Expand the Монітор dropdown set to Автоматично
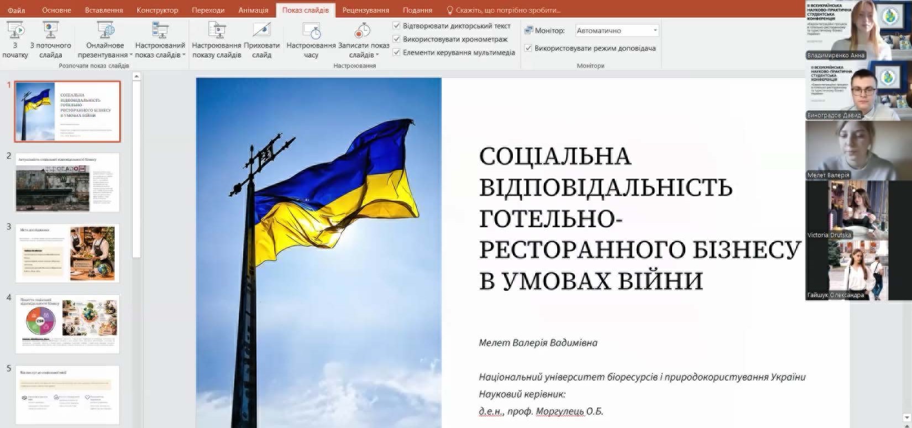 click(x=655, y=31)
